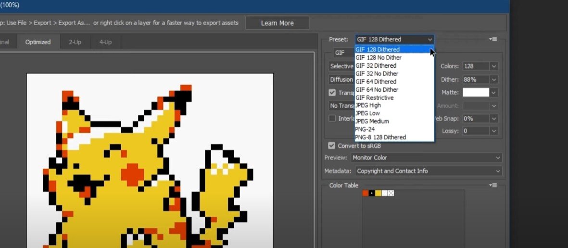Switch to the 4-Up view tab
Image resolution: width=568 pixels, height=248 pixels.
click(105, 42)
